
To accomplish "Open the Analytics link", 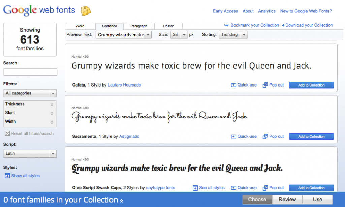I will 267,11.
